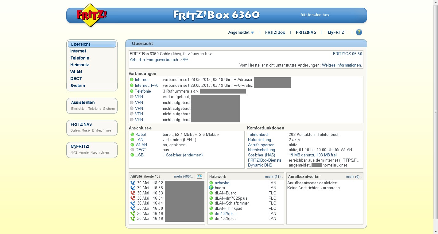This screenshot has height=234, width=438.
Task: Open the LAN link under Anschlüsse
Action: pos(139,140)
